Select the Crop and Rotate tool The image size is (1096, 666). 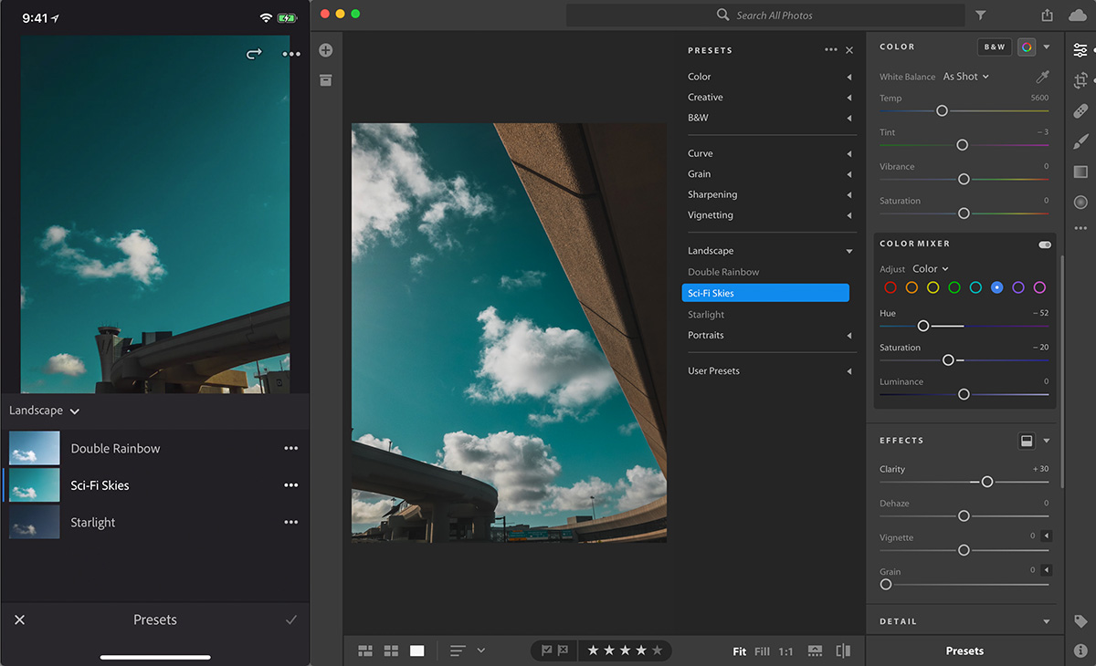click(1080, 80)
